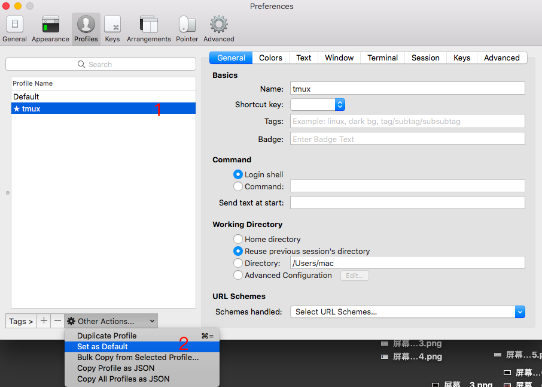Open the Pointer preferences icon
This screenshot has height=387, width=542.
[x=187, y=28]
